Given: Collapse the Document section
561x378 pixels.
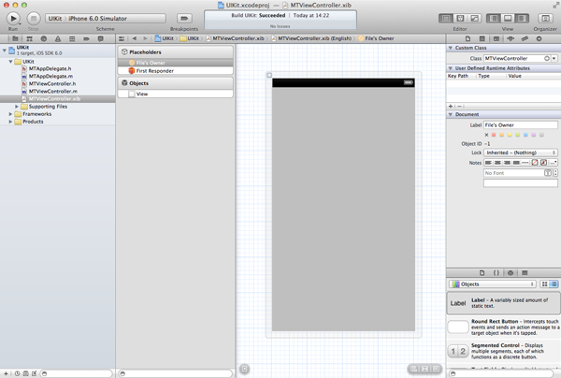Looking at the screenshot, I should click(451, 114).
